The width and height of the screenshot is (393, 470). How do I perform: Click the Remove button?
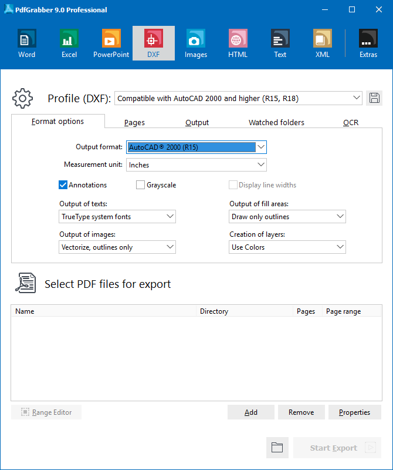pos(301,412)
